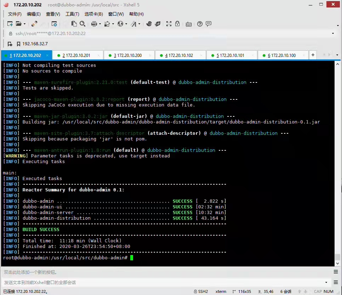The width and height of the screenshot is (342, 295).
Task: Click the quick-button bar menu icon
Action: coord(336,272)
